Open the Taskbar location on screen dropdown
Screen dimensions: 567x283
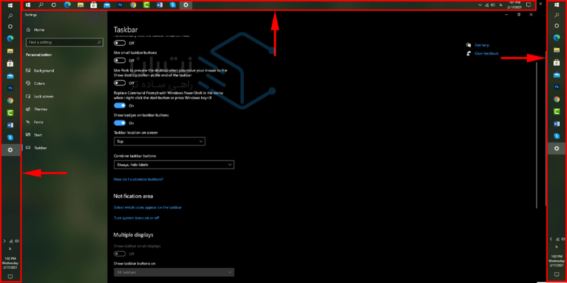pyautogui.click(x=159, y=141)
